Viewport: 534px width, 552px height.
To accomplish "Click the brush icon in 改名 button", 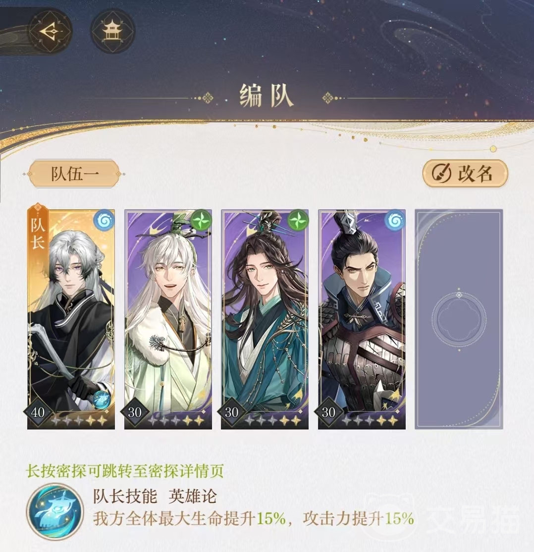I will coord(441,174).
